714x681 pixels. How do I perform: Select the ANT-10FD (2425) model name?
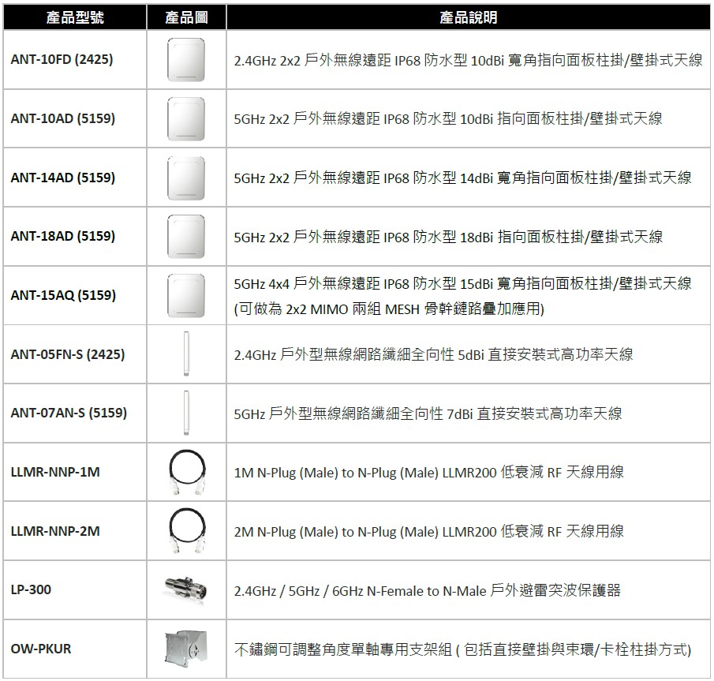(x=62, y=60)
